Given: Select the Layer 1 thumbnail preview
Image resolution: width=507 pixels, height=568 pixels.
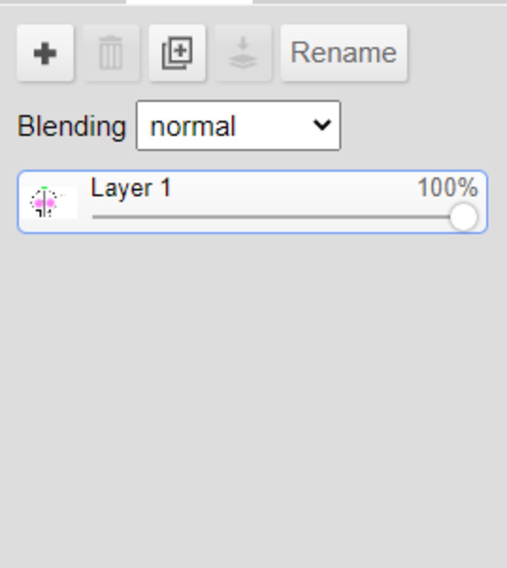Looking at the screenshot, I should pyautogui.click(x=49, y=203).
